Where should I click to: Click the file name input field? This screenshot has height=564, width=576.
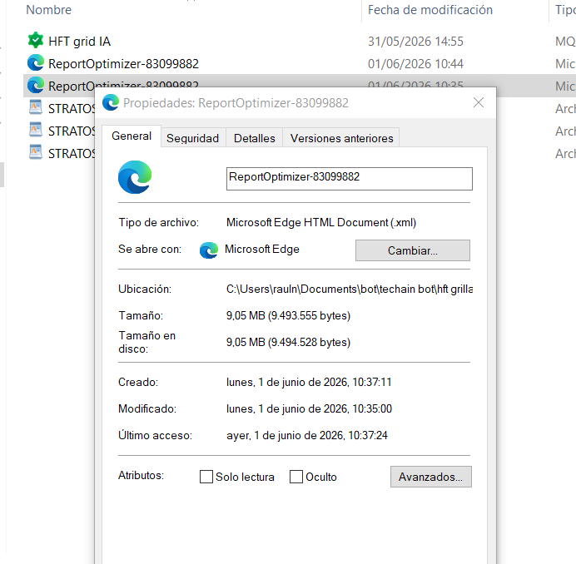coord(350,179)
